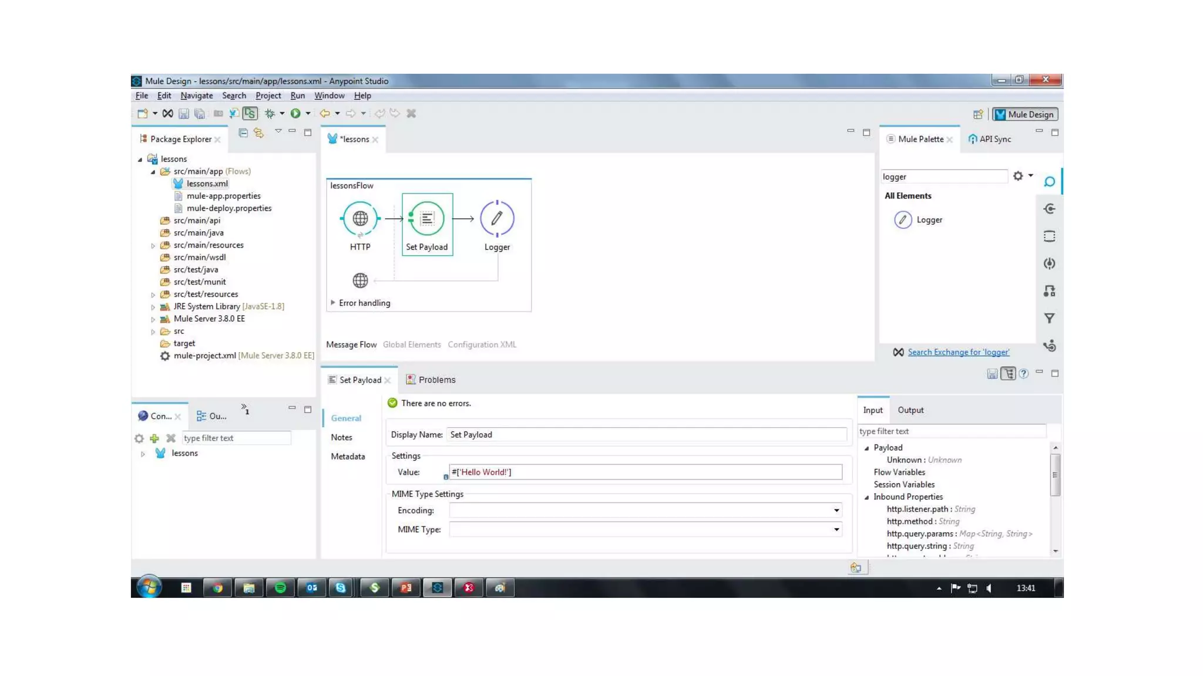Click the Logger element in Mule Palette

pyautogui.click(x=928, y=220)
